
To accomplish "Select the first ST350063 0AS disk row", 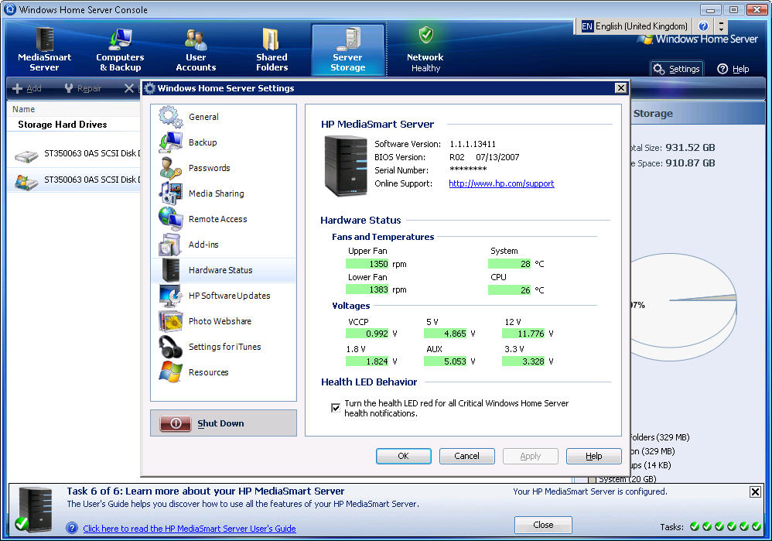I will coord(73,154).
